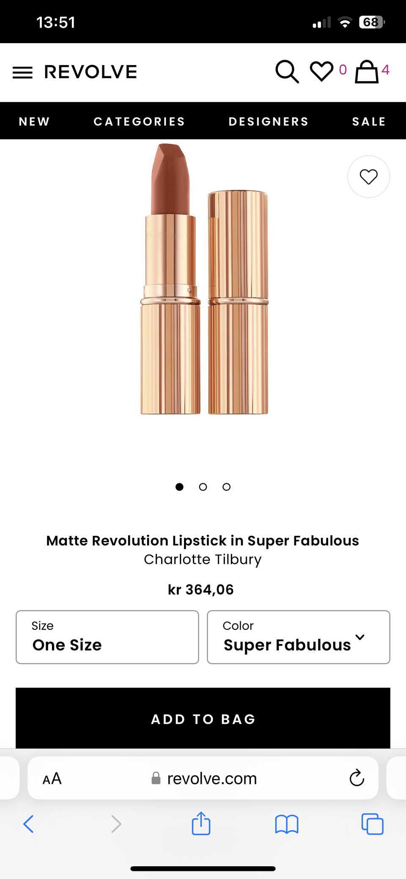Screen dimensions: 406x879
Task: Go back with Safari back arrow
Action: 29,824
